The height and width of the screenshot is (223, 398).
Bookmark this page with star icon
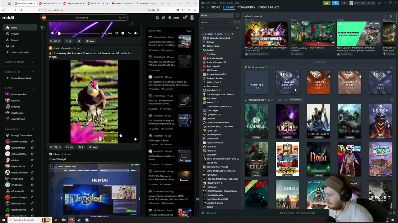pyautogui.click(x=158, y=10)
